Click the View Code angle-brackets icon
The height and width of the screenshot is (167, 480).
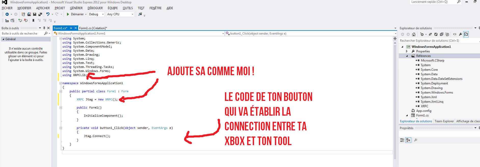455,34
